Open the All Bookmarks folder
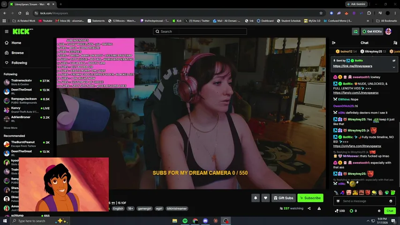Viewport: 400px width, 225px height. click(386, 21)
